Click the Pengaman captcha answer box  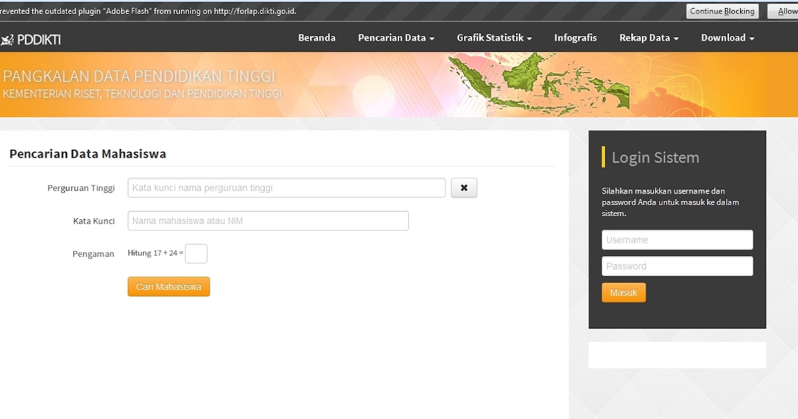point(196,253)
